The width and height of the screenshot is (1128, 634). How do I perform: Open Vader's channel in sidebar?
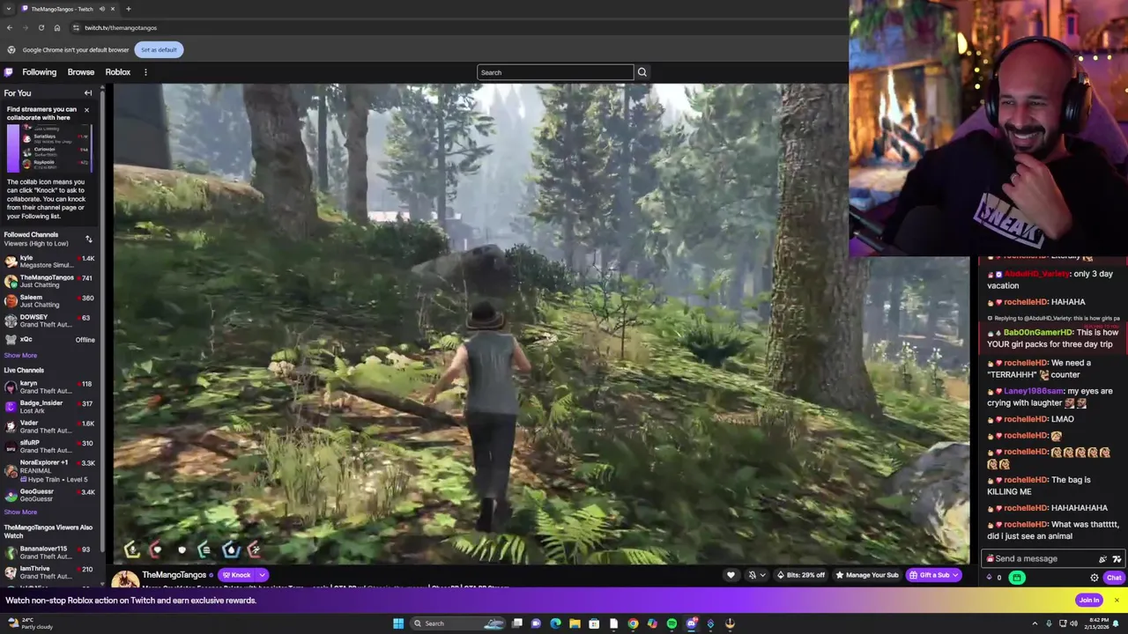coord(49,426)
